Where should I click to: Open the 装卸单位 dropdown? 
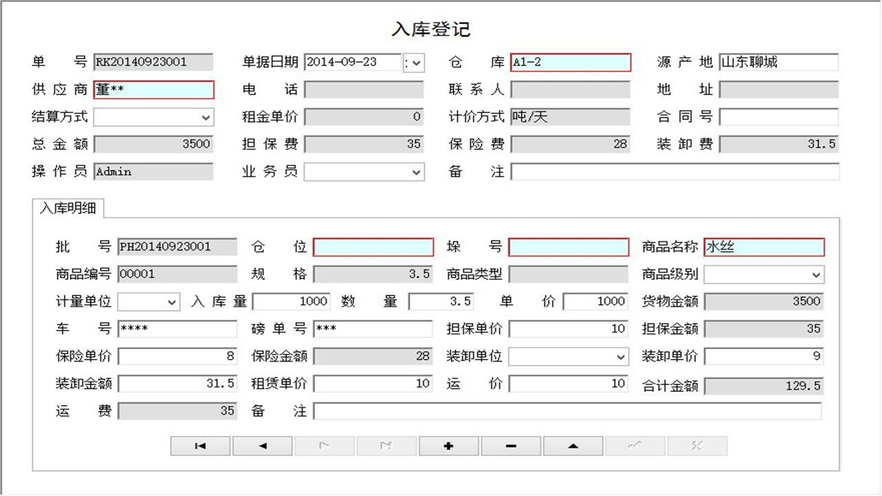pyautogui.click(x=619, y=356)
